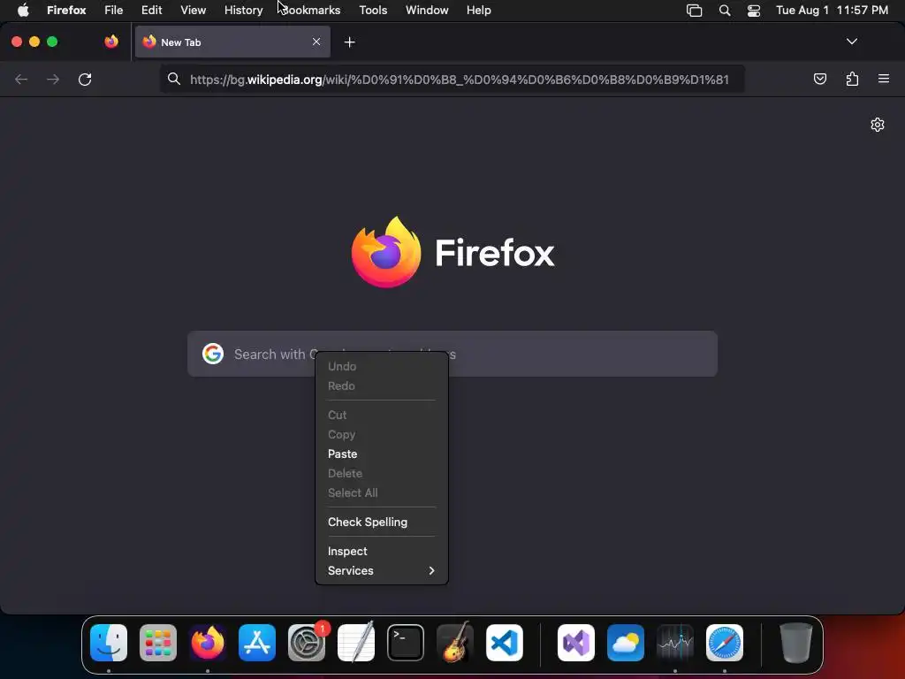The width and height of the screenshot is (905, 679).
Task: Open new tab page personalize gear
Action: [x=878, y=125]
